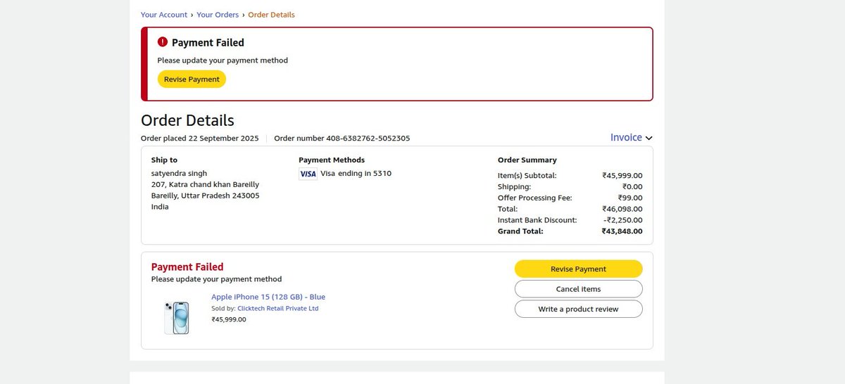Click Offer Processing Fee ₹99.00 value

coord(630,198)
